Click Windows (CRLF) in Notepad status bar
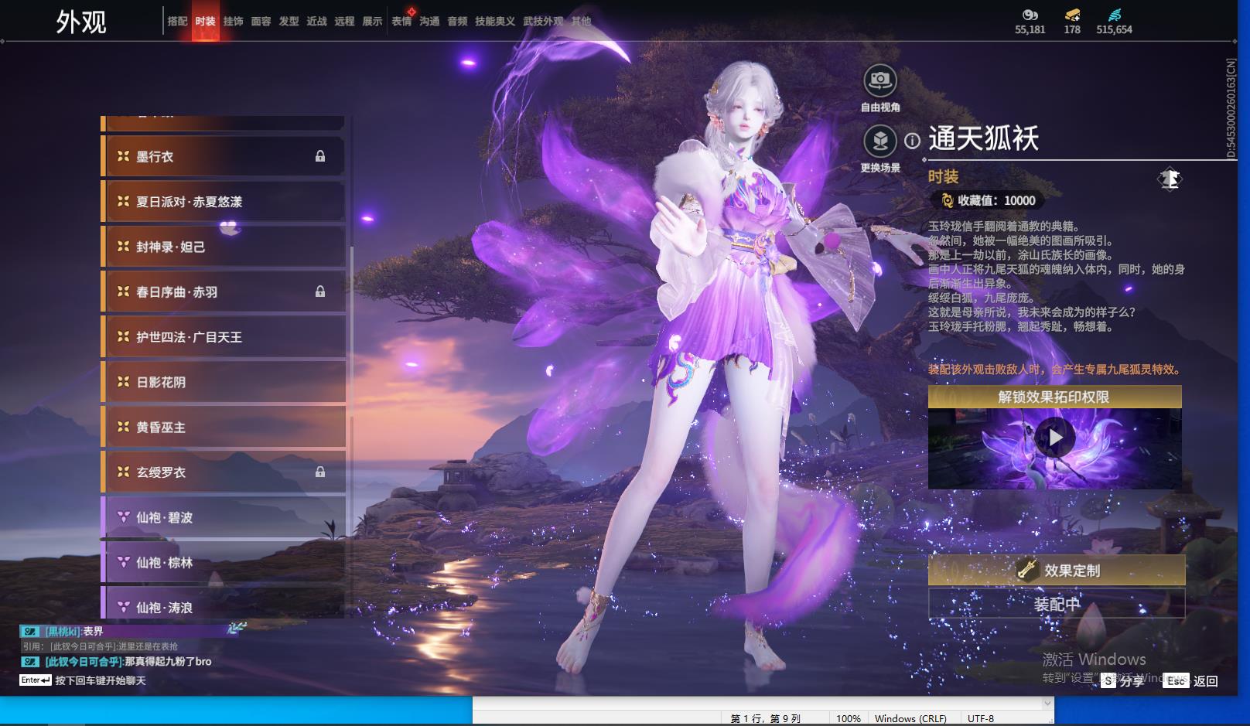 (910, 718)
